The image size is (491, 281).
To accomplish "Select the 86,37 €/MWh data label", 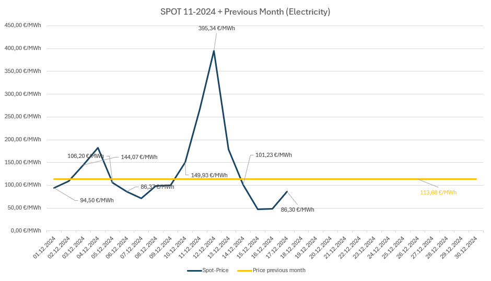I will (x=157, y=187).
